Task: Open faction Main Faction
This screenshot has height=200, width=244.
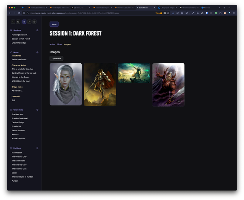Action: point(17,153)
